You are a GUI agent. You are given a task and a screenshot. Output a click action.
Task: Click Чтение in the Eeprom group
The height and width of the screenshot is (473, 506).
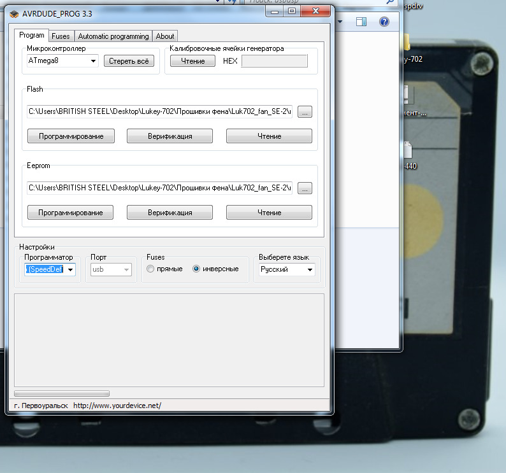(269, 213)
